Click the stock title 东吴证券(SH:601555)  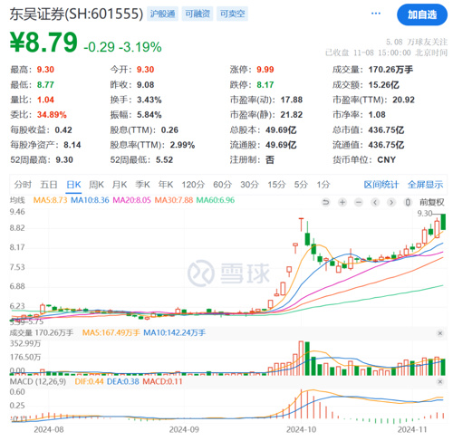point(76,14)
